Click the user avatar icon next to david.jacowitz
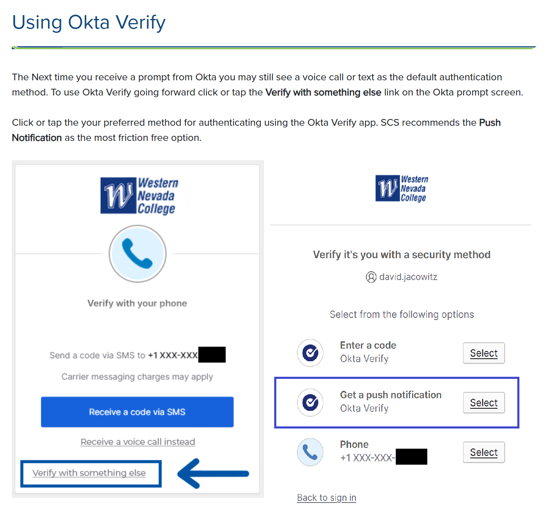 (x=371, y=277)
